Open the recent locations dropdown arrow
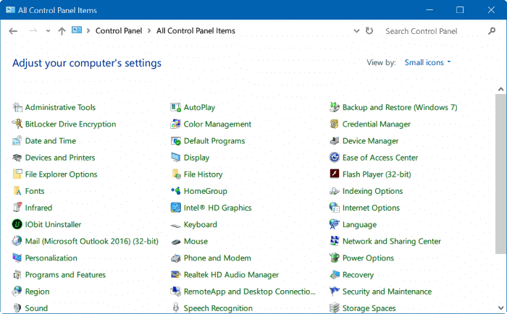 [x=48, y=31]
